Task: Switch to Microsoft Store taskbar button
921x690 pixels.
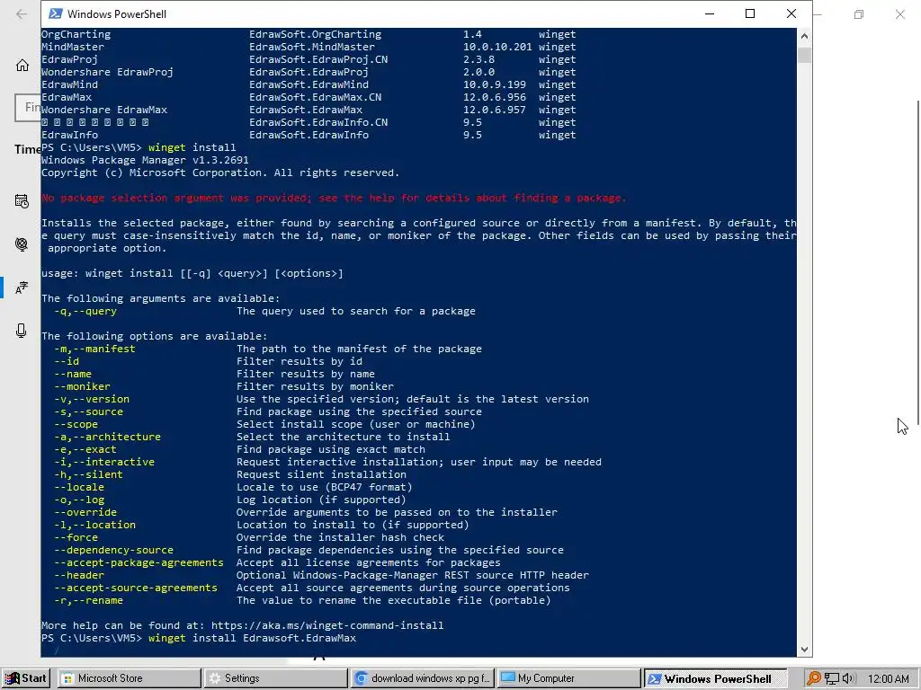Action: tap(130, 678)
